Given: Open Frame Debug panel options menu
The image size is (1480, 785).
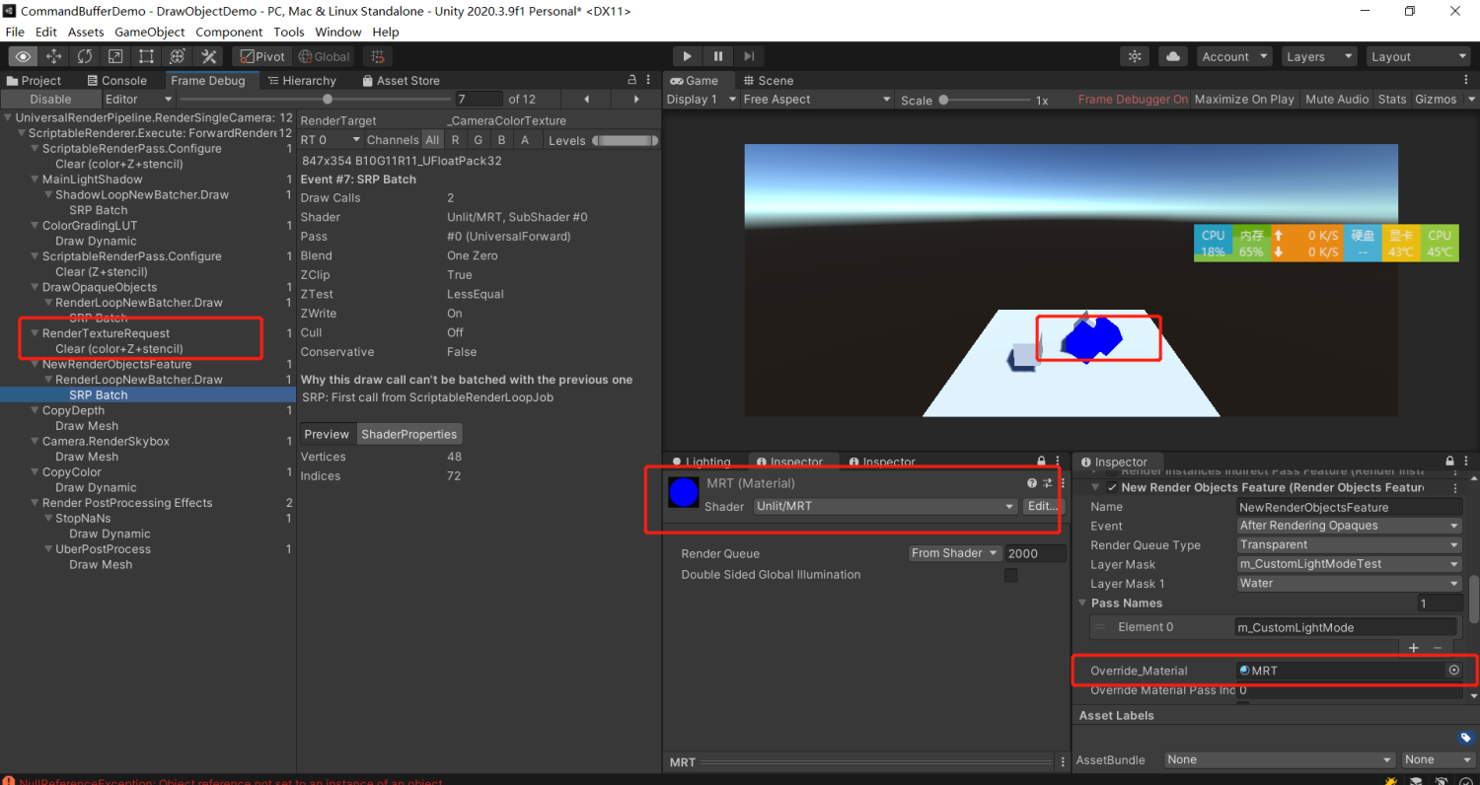Looking at the screenshot, I should 648,80.
